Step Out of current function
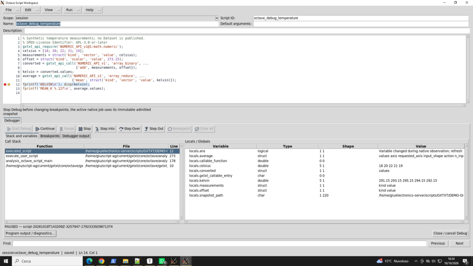 [x=154, y=129]
